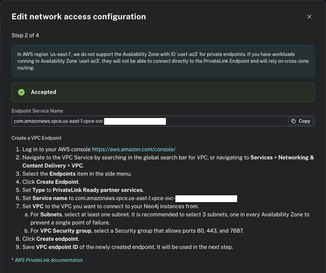Click the Accepted status text
Image resolution: width=326 pixels, height=273 pixels.
point(43,92)
